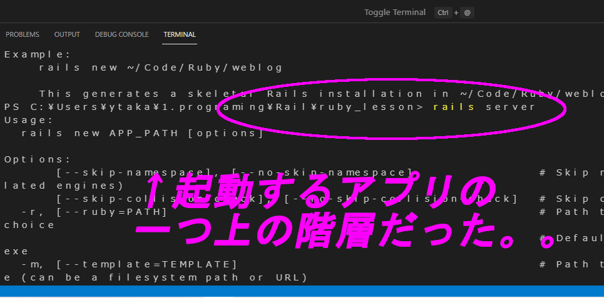The image size is (604, 298).
Task: Click the blue status bar
Action: pos(302,291)
